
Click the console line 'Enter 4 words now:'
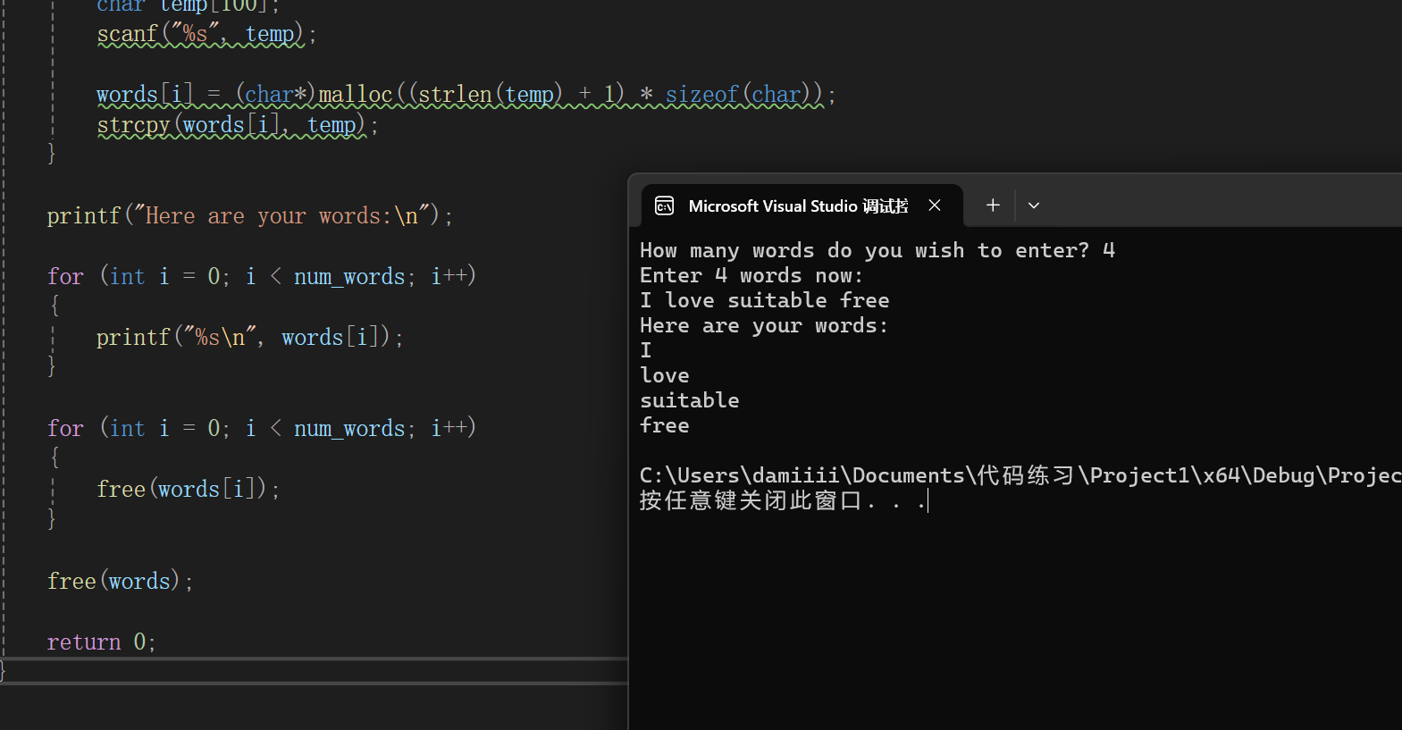751,275
